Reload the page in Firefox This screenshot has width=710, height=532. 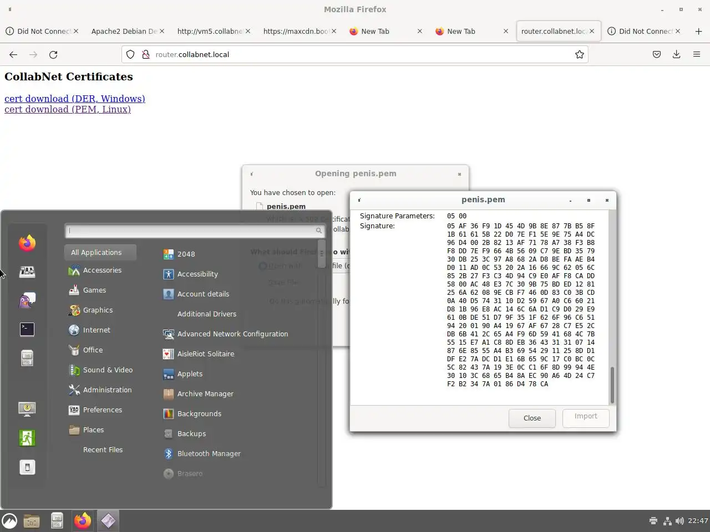(53, 54)
